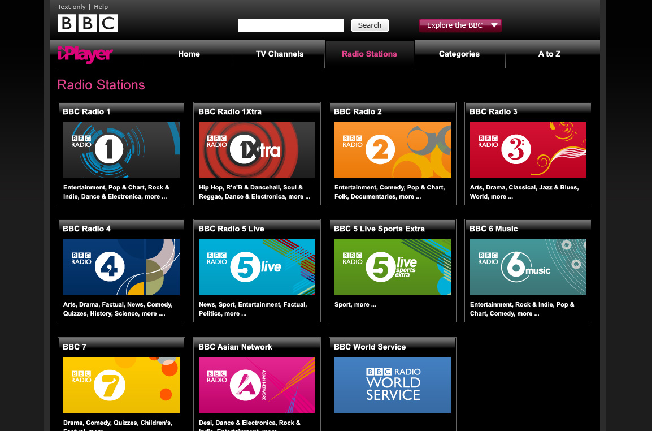This screenshot has height=431, width=652.
Task: Open the BBC Radio 4 logo image
Action: click(x=121, y=267)
